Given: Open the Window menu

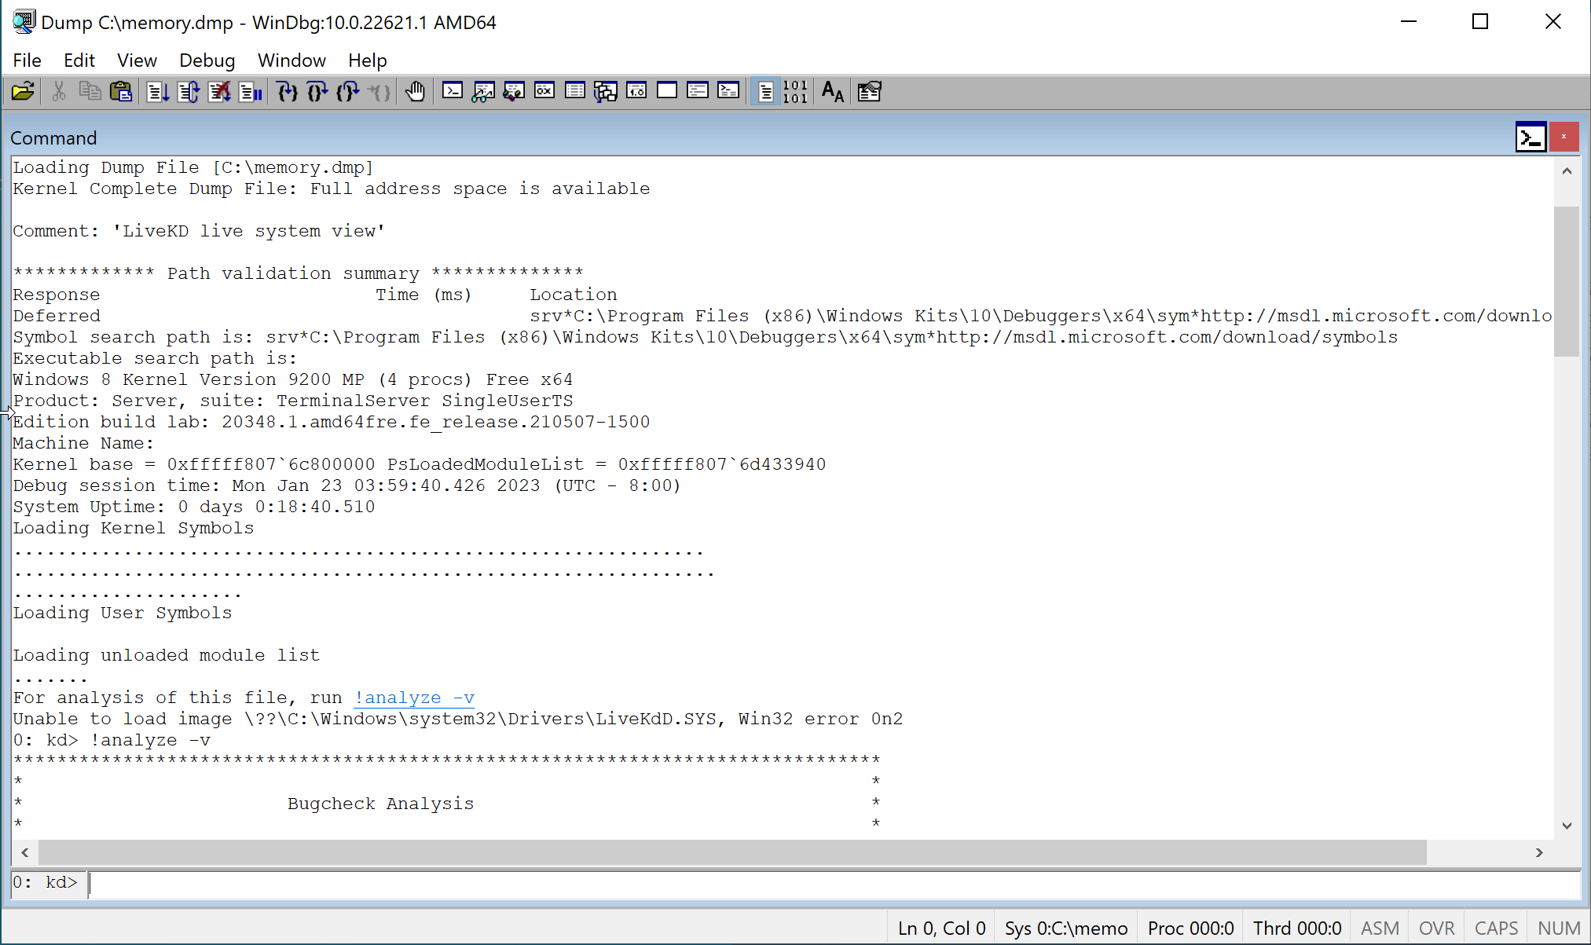Looking at the screenshot, I should tap(291, 60).
